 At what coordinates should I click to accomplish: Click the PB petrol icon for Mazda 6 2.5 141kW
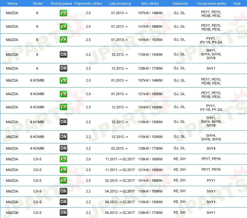click(x=63, y=40)
